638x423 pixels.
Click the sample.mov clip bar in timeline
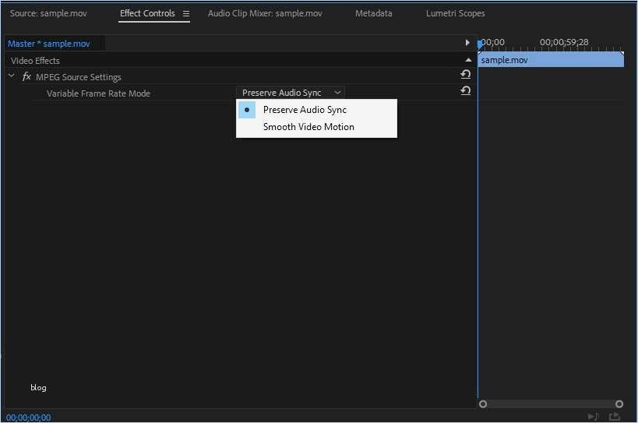click(551, 60)
